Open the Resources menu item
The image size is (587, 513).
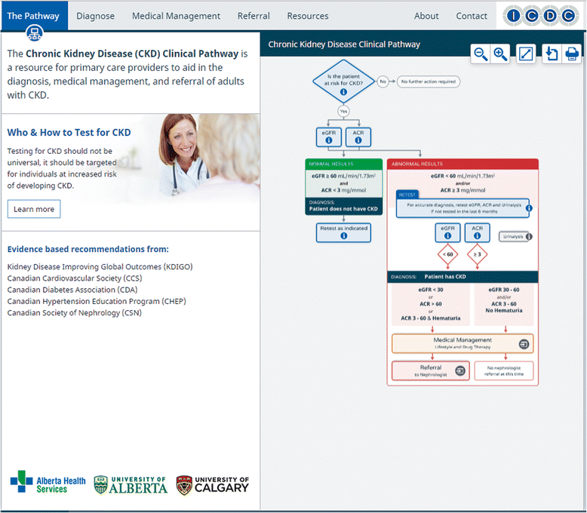[308, 16]
